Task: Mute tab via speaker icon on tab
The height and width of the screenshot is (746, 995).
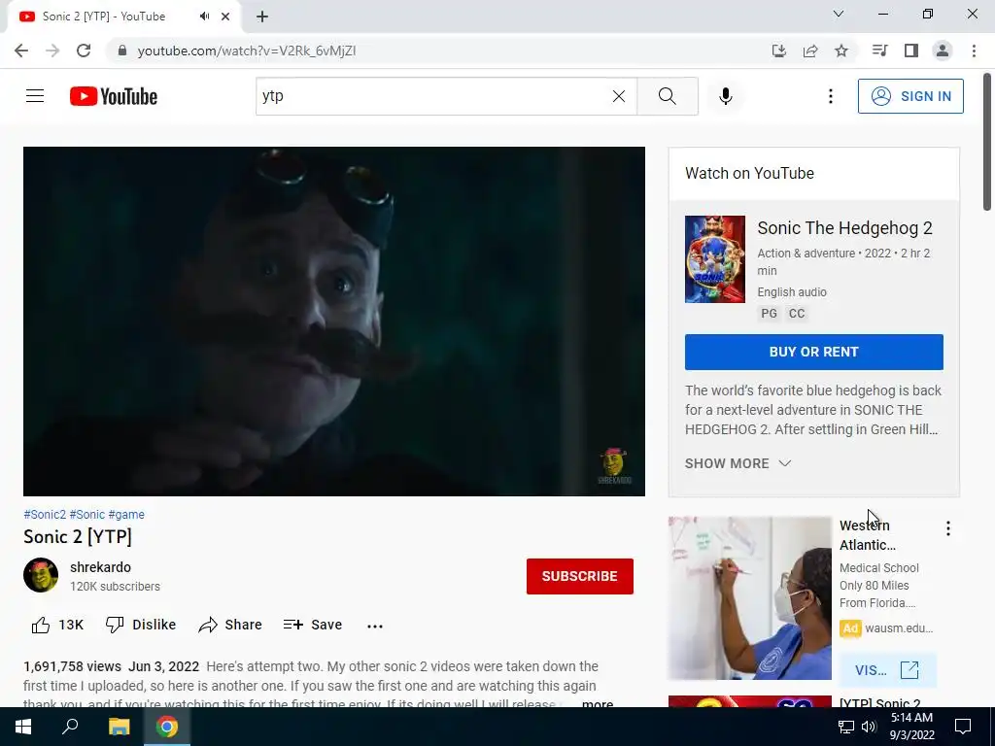Action: [x=204, y=17]
